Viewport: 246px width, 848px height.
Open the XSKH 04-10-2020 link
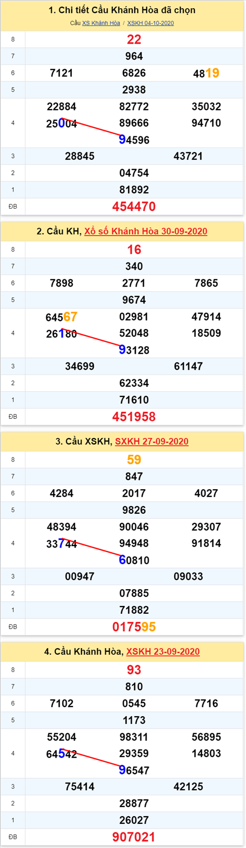pyautogui.click(x=151, y=23)
